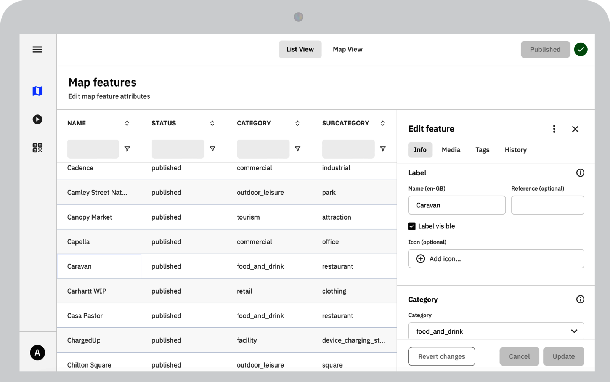Sort the table by NAME
This screenshot has width=610, height=382.
pos(127,123)
